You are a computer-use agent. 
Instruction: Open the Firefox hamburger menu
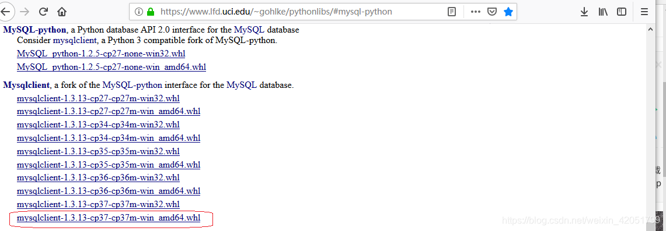click(645, 12)
